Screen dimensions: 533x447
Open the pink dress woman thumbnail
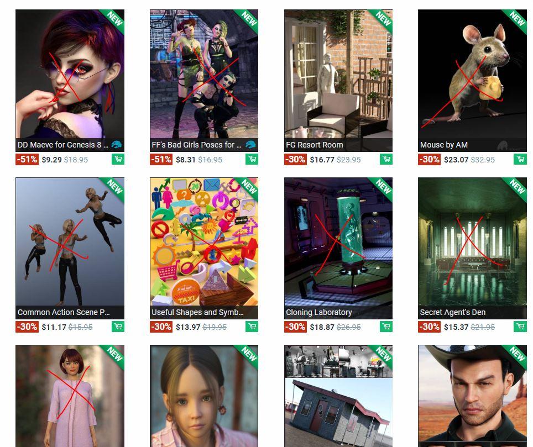(x=70, y=396)
